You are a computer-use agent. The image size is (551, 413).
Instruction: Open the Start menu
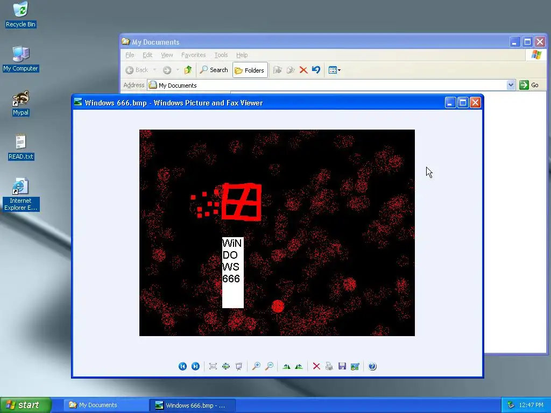point(26,405)
